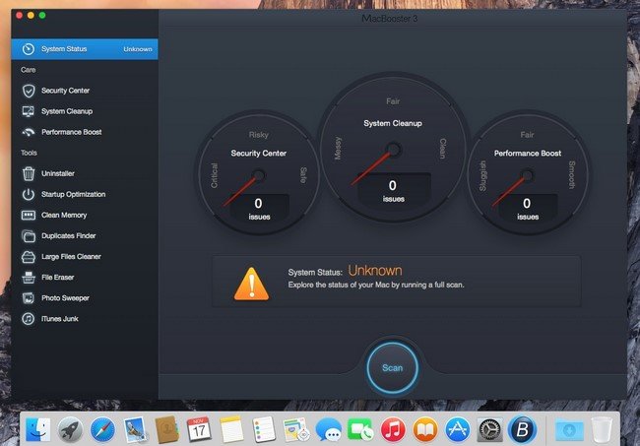Open Launchpad rocket icon in Dock
640x446 pixels.
click(x=70, y=429)
